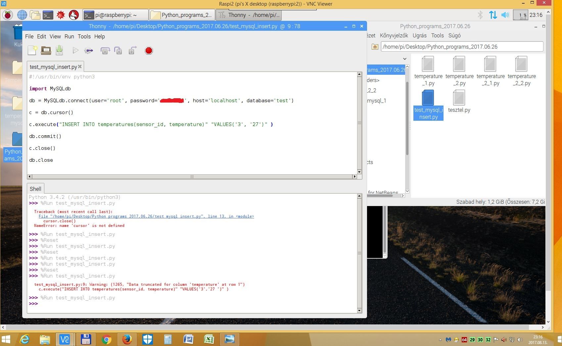Click the CPU usage monitor in Pi panel
562x346 pixels.
[x=520, y=15]
